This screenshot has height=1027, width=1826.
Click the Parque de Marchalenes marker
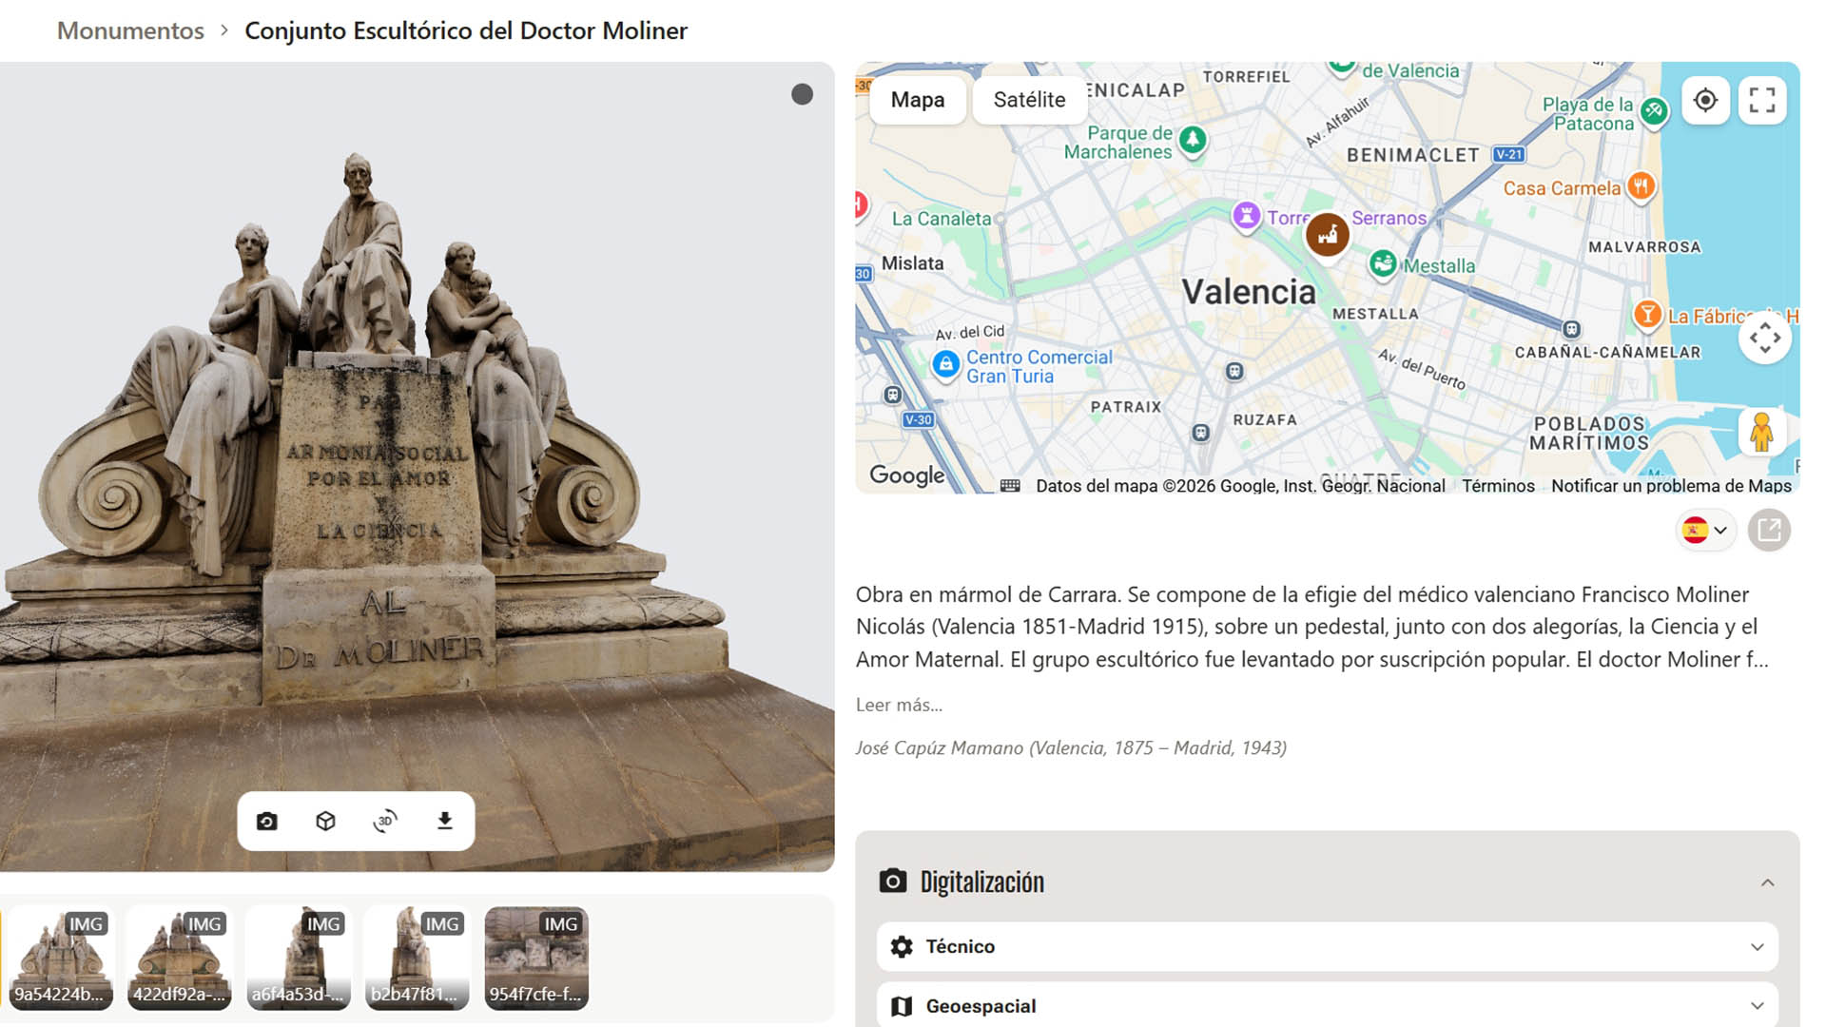(1193, 141)
